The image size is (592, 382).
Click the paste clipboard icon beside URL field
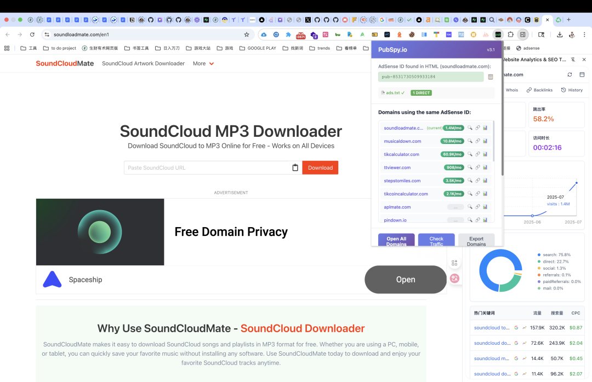tap(295, 167)
